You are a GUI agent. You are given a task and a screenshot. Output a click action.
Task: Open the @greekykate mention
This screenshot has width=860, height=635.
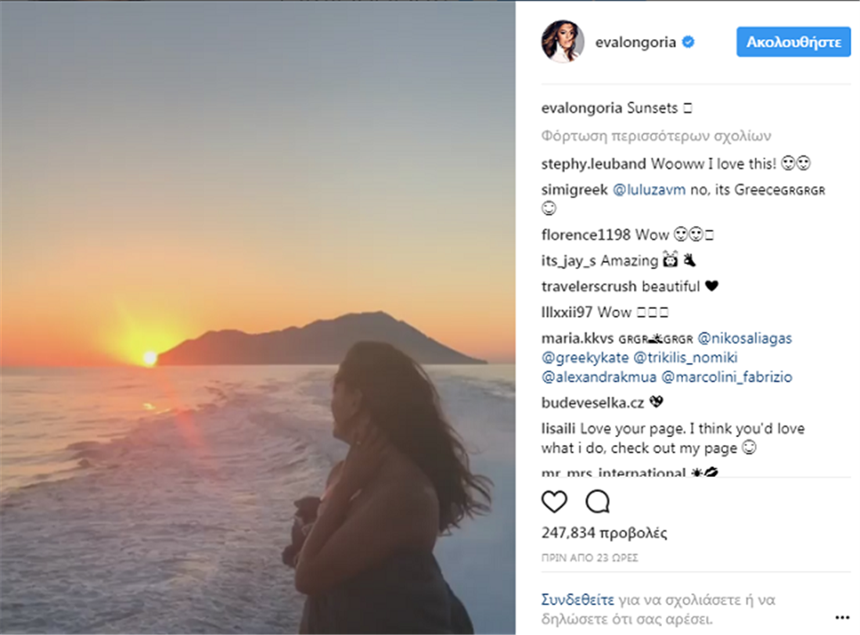pos(583,358)
